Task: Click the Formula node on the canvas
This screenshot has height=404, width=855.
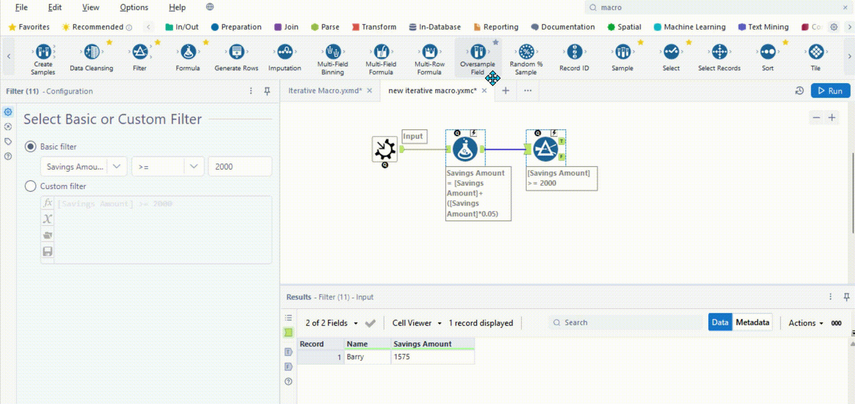Action: click(x=465, y=149)
